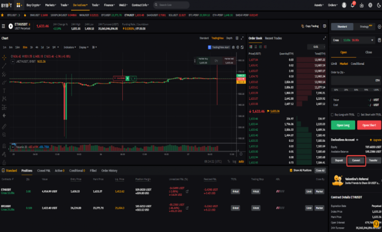Click the Open Long button

(x=343, y=125)
